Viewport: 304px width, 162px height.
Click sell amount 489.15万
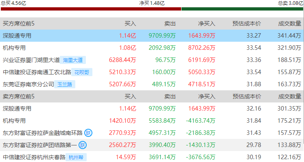click(x=164, y=84)
